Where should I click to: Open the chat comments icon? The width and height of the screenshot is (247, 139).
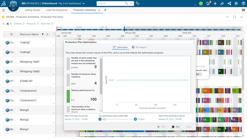click(243, 10)
